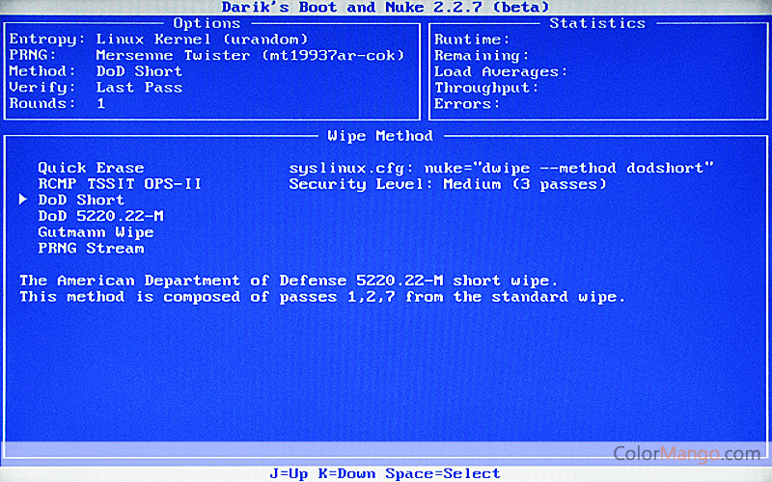772x482 pixels.
Task: Click the PRNG Mersenne Twister option line
Action: point(207,55)
